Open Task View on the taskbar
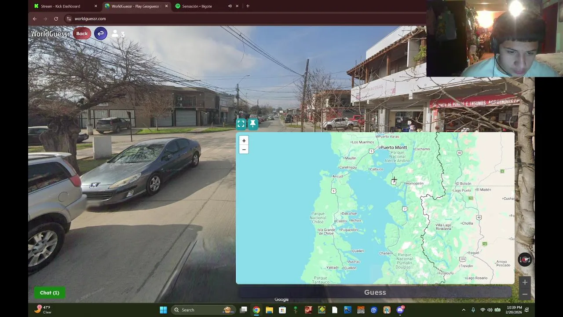The height and width of the screenshot is (317, 563). (243, 310)
